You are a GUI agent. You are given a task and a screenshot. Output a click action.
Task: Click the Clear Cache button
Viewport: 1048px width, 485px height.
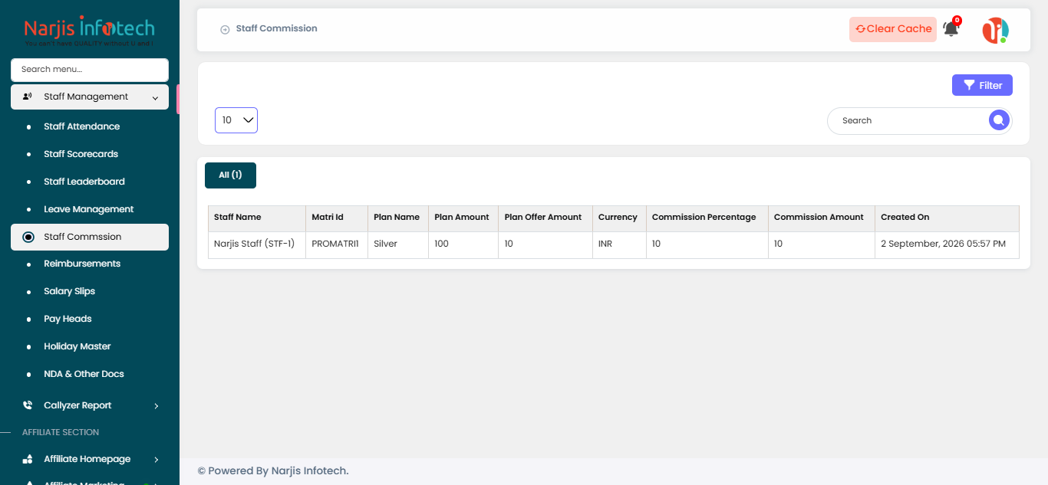[x=893, y=29]
